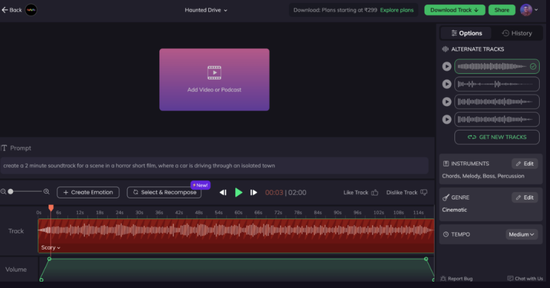The width and height of the screenshot is (550, 288).
Task: Select the second alternate track waveform
Action: coord(497,84)
